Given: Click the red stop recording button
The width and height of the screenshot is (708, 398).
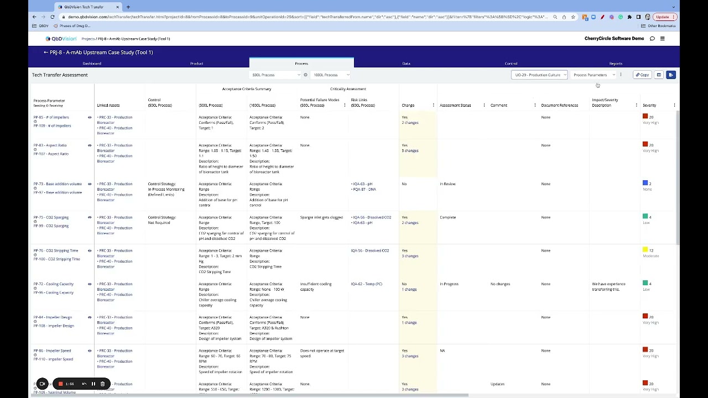Looking at the screenshot, I should coord(60,384).
